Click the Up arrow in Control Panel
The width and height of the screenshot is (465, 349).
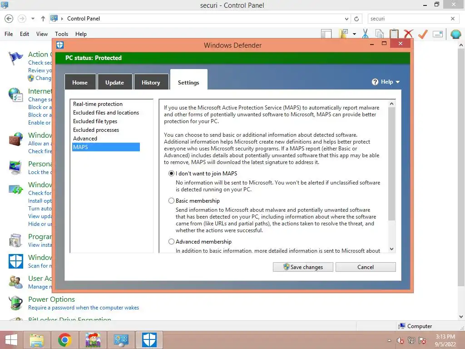tap(43, 19)
